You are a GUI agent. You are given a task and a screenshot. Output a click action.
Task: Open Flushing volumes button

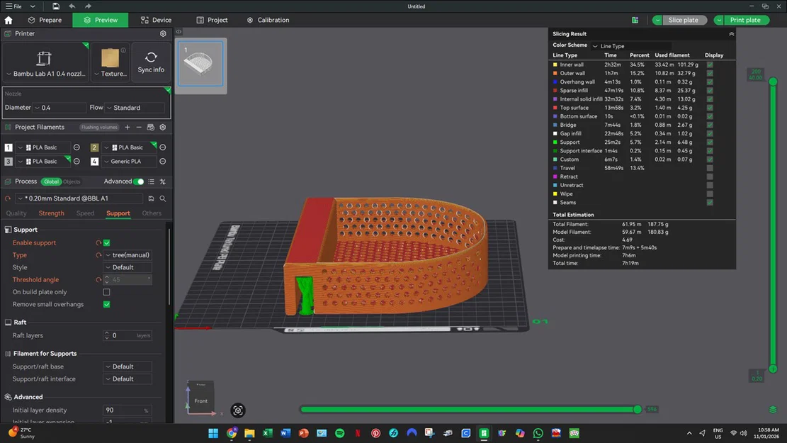click(x=99, y=127)
